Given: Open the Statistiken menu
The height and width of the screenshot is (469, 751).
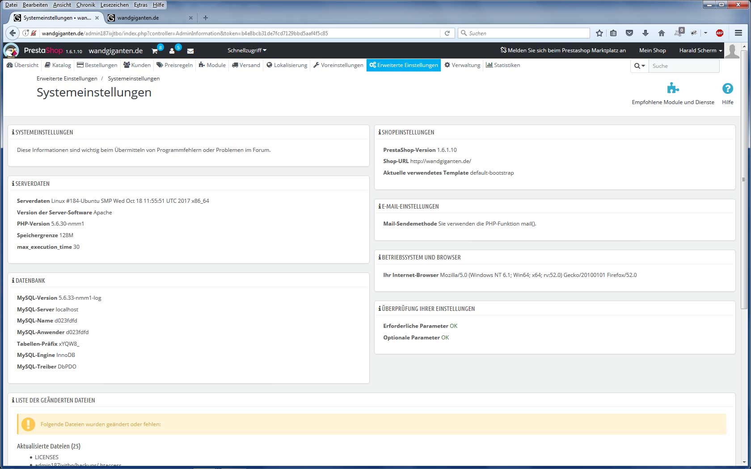Looking at the screenshot, I should pos(503,65).
